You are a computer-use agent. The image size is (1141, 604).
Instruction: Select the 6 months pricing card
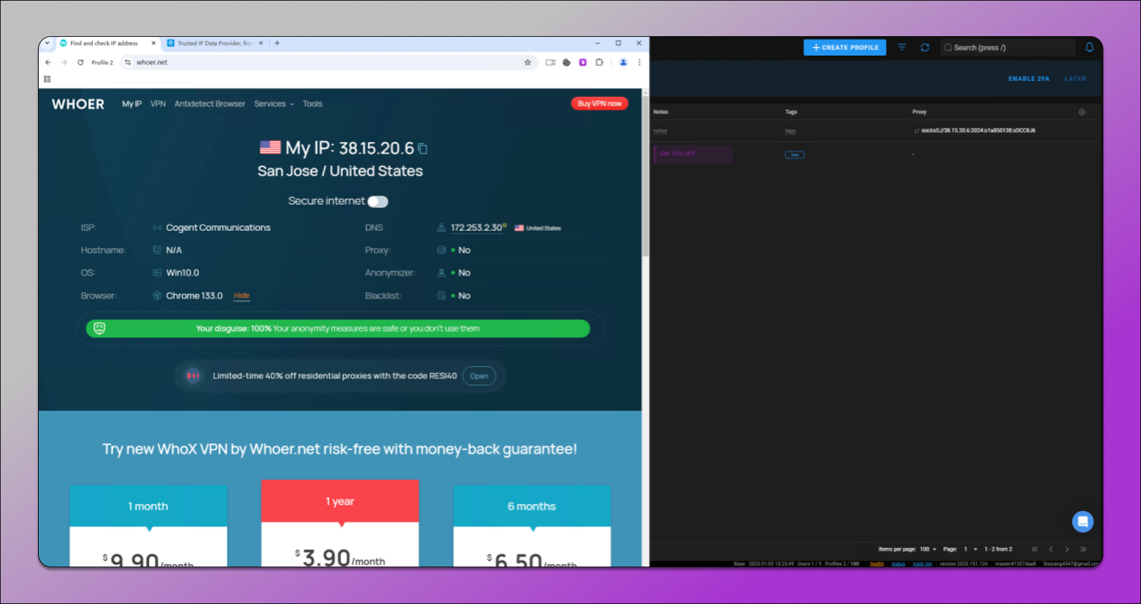(x=532, y=526)
